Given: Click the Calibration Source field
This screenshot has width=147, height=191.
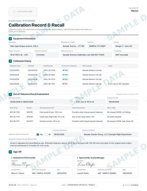Looking at the screenshot, I should (x=87, y=55).
